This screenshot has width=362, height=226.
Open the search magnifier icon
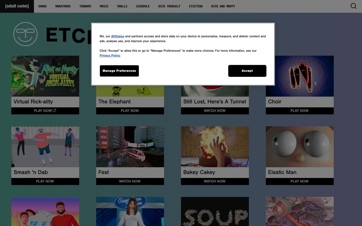(x=354, y=6)
